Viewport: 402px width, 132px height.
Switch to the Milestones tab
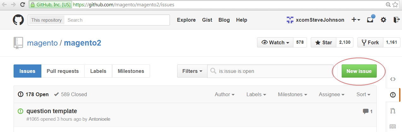[131, 71]
